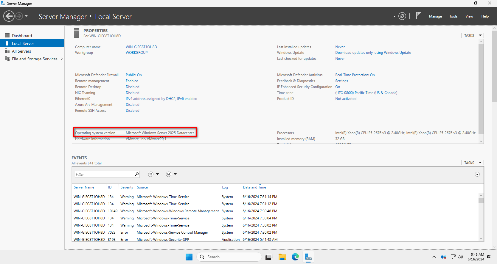Screen dimensions: 497x264
Task: Click the Not activated Product ID link
Action: [346, 99]
